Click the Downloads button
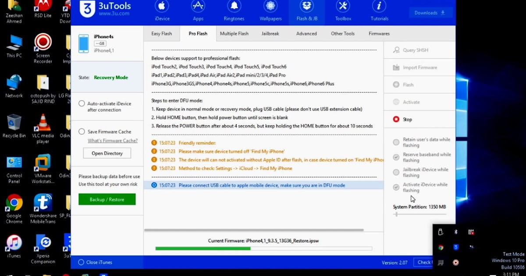 coord(431,13)
